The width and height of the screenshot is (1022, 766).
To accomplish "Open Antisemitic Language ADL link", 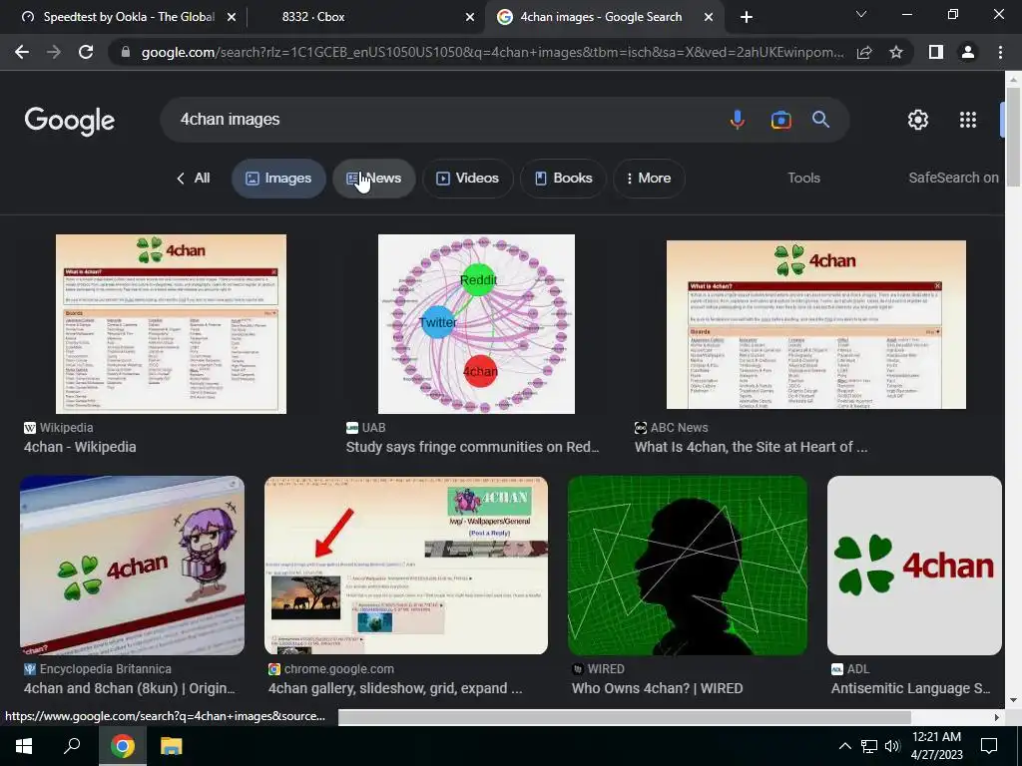I will (910, 688).
